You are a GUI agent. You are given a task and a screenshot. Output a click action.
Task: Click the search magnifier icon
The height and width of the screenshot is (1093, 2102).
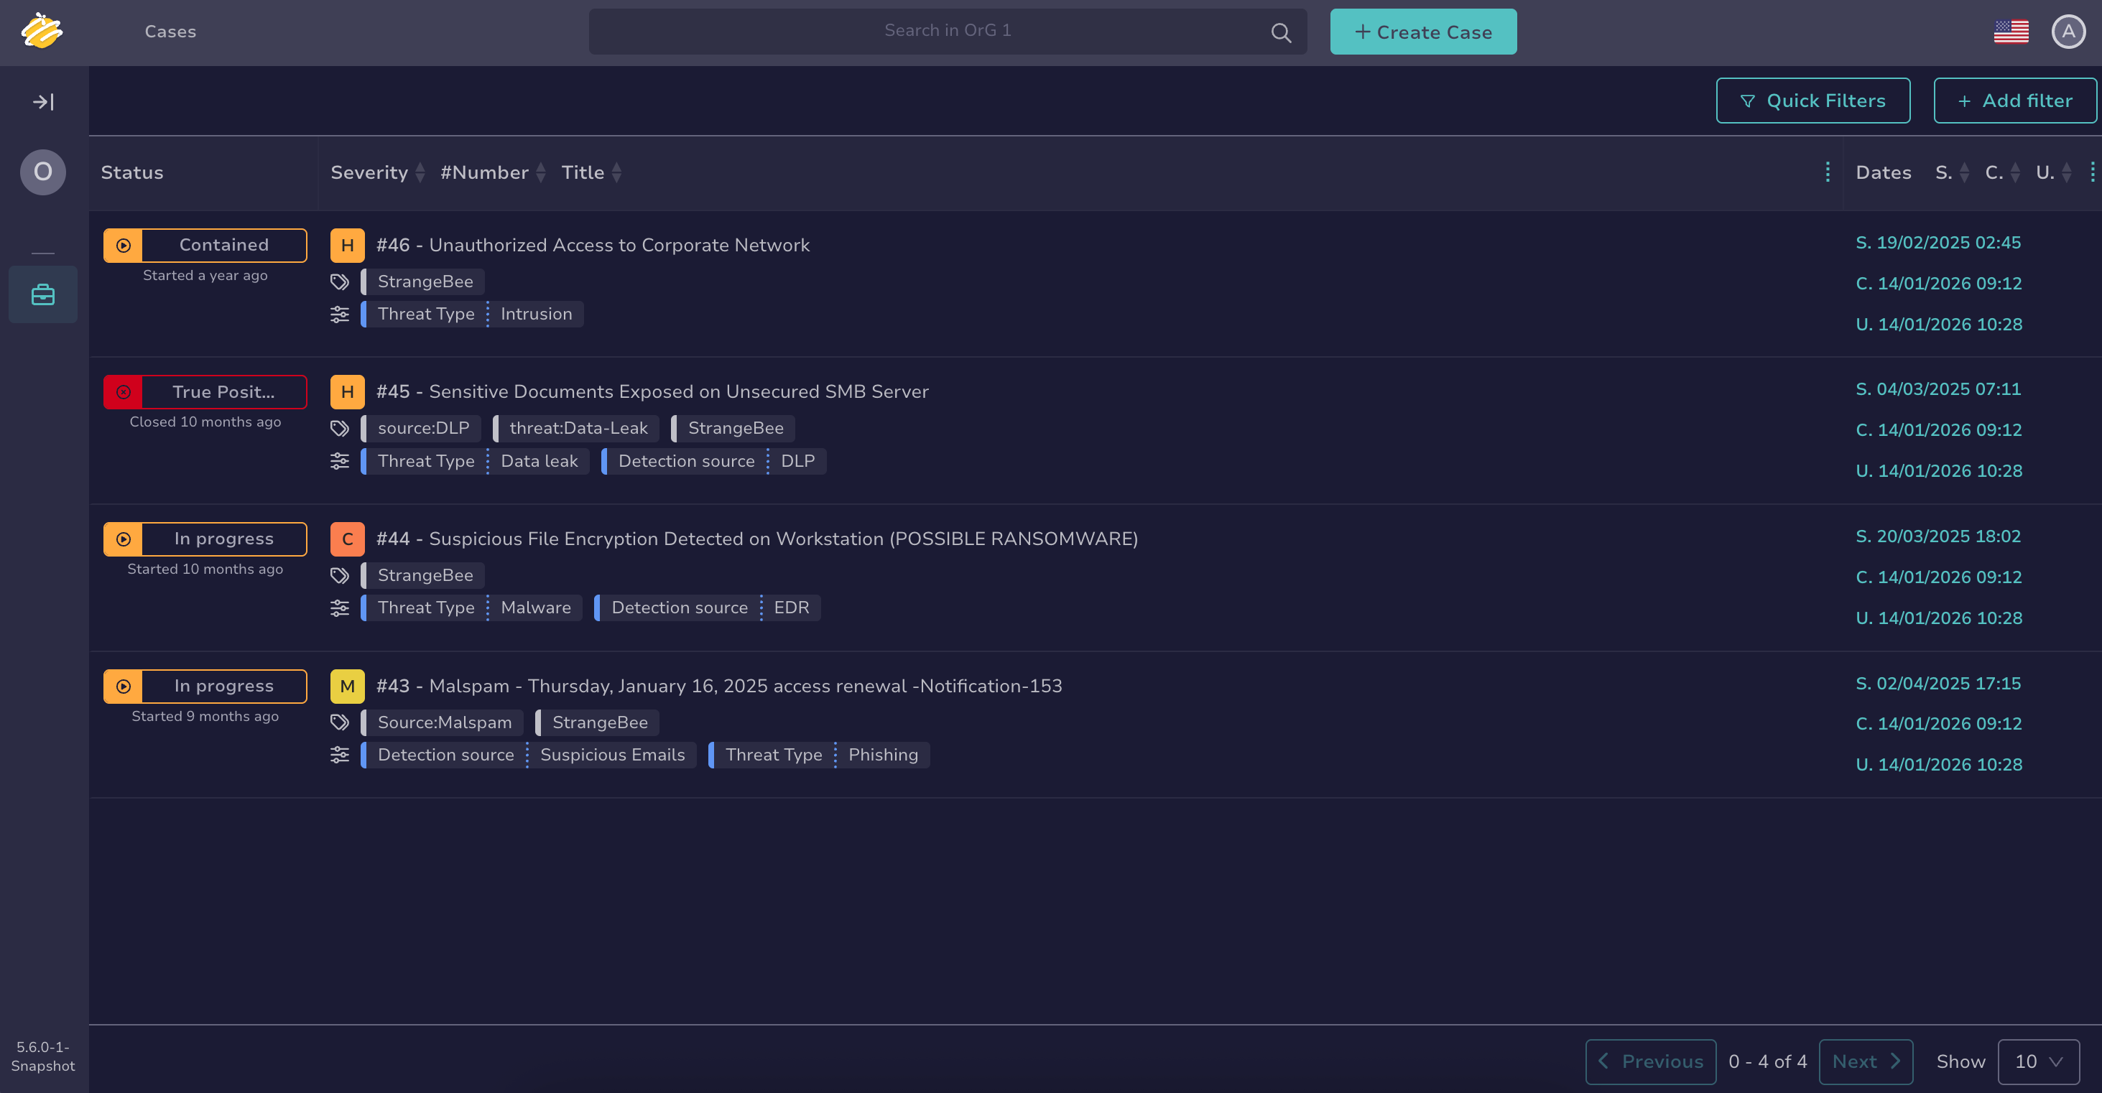(1280, 32)
